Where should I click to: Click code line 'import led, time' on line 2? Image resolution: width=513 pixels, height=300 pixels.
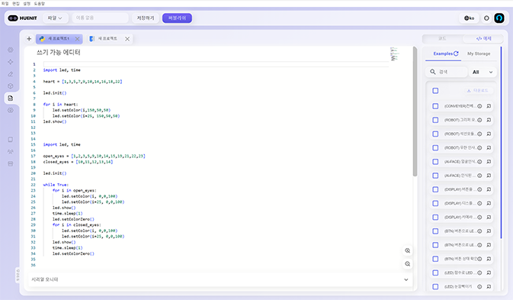click(x=62, y=70)
